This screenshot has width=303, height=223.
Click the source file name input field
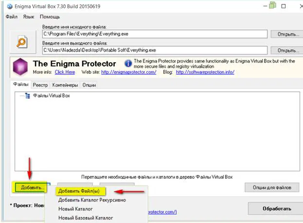(x=155, y=34)
